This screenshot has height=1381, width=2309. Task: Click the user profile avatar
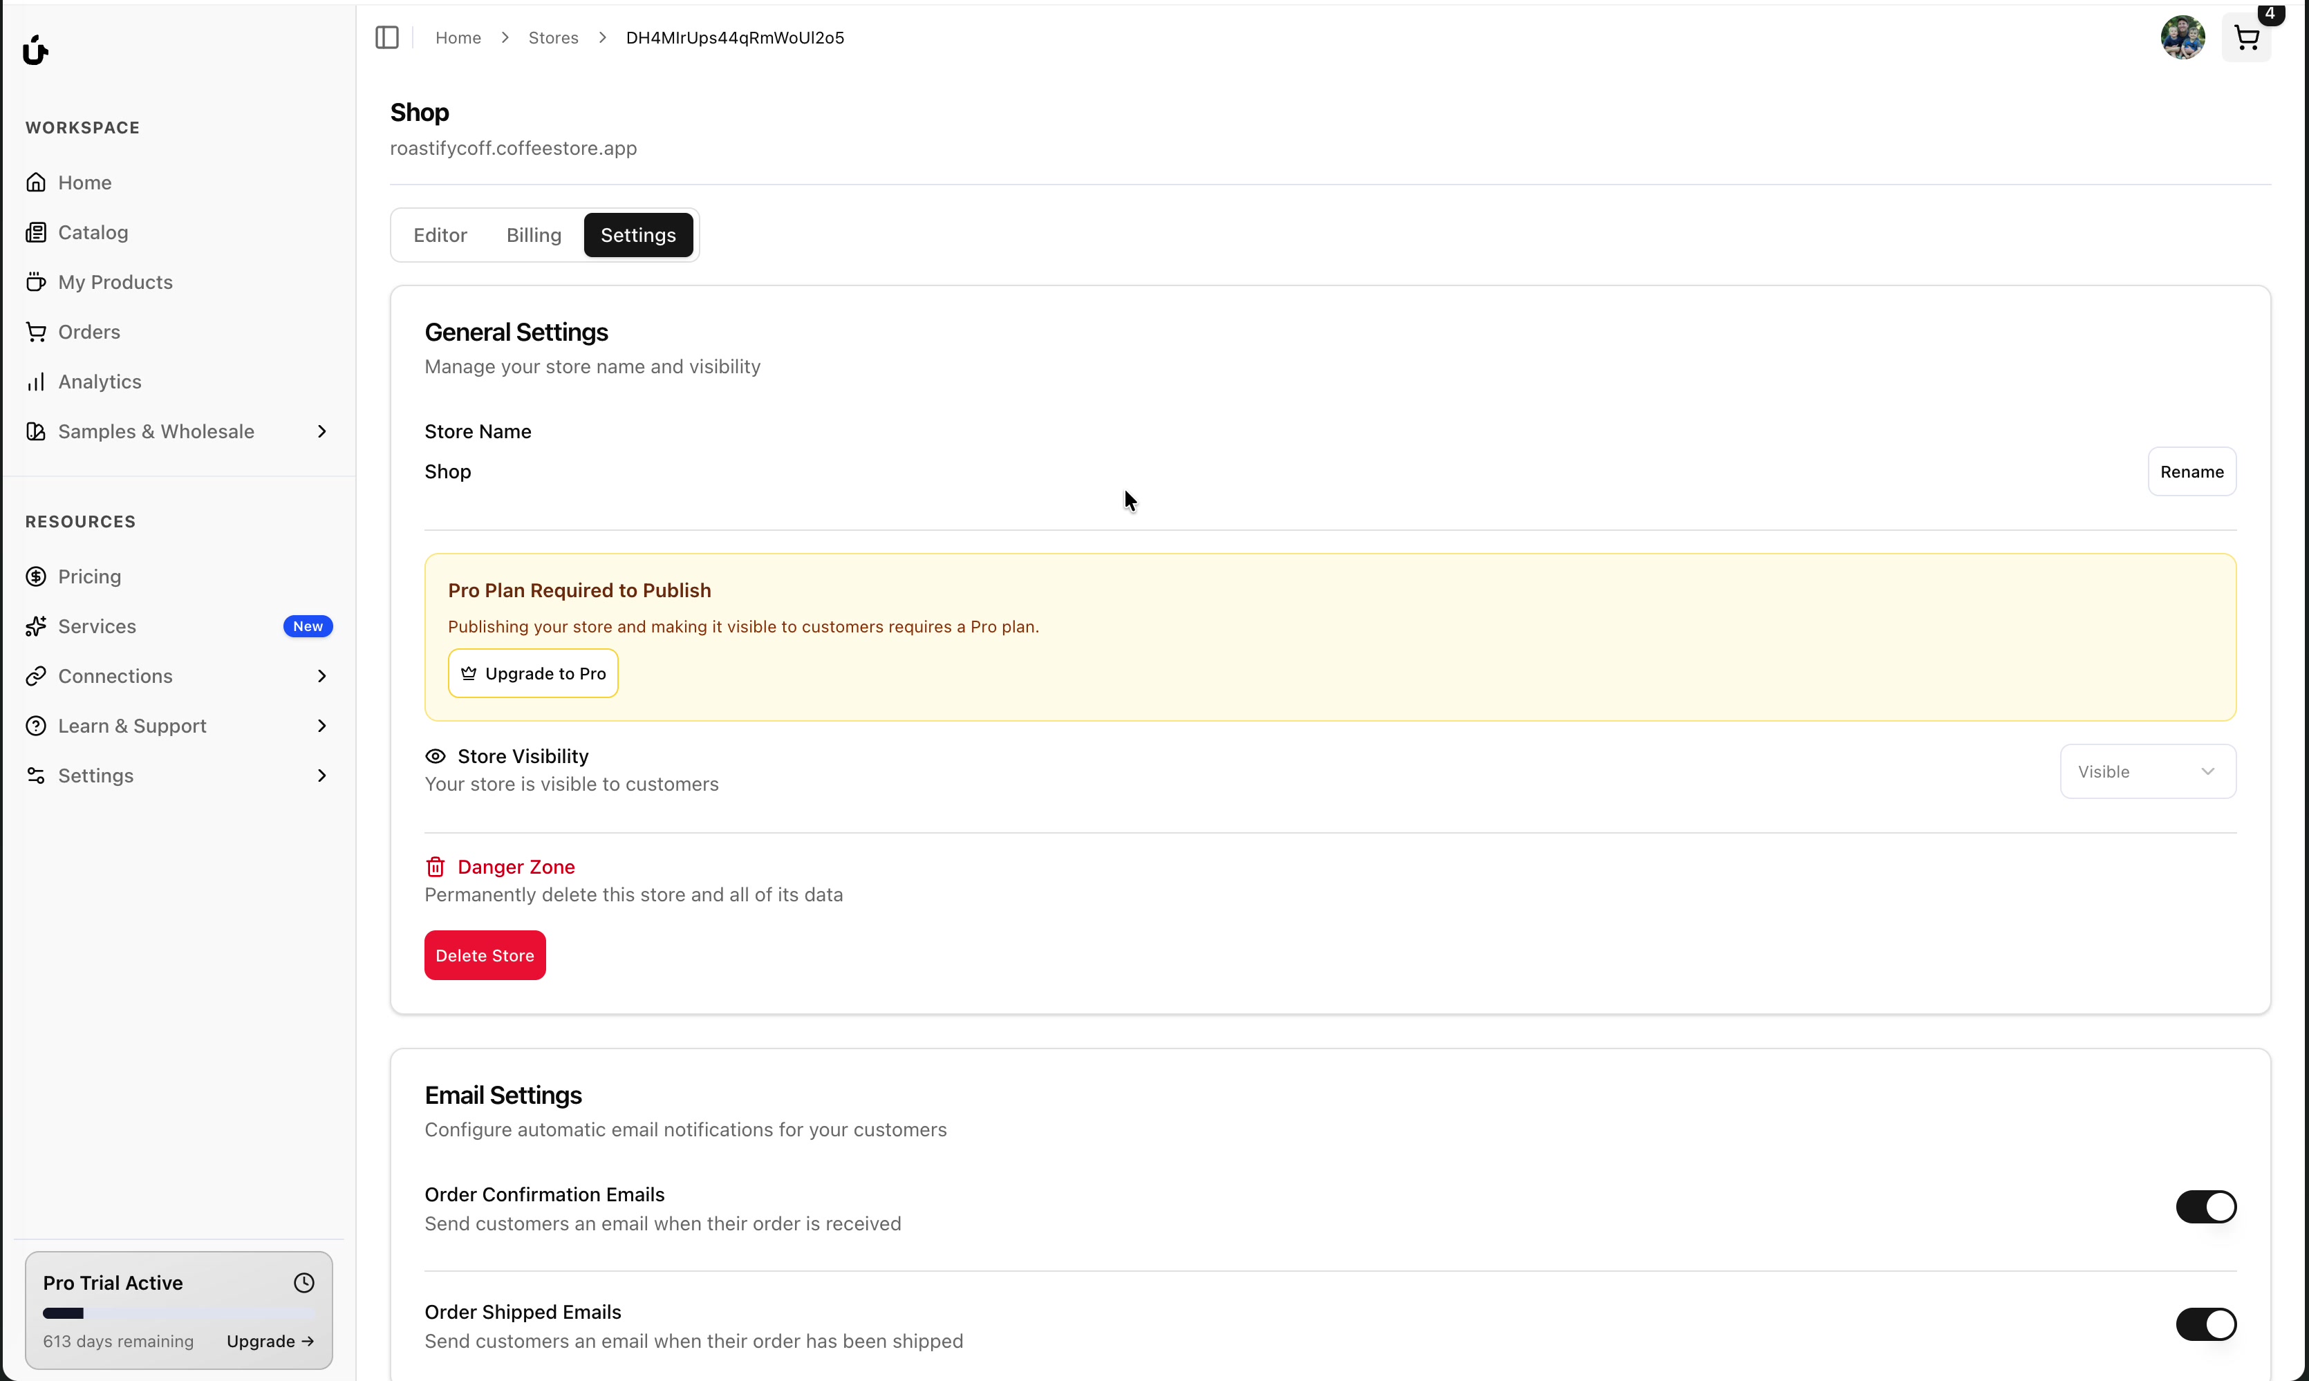coord(2182,38)
